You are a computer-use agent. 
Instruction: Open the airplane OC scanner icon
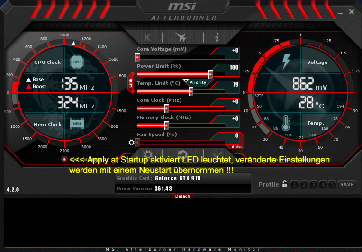pyautogui.click(x=181, y=37)
